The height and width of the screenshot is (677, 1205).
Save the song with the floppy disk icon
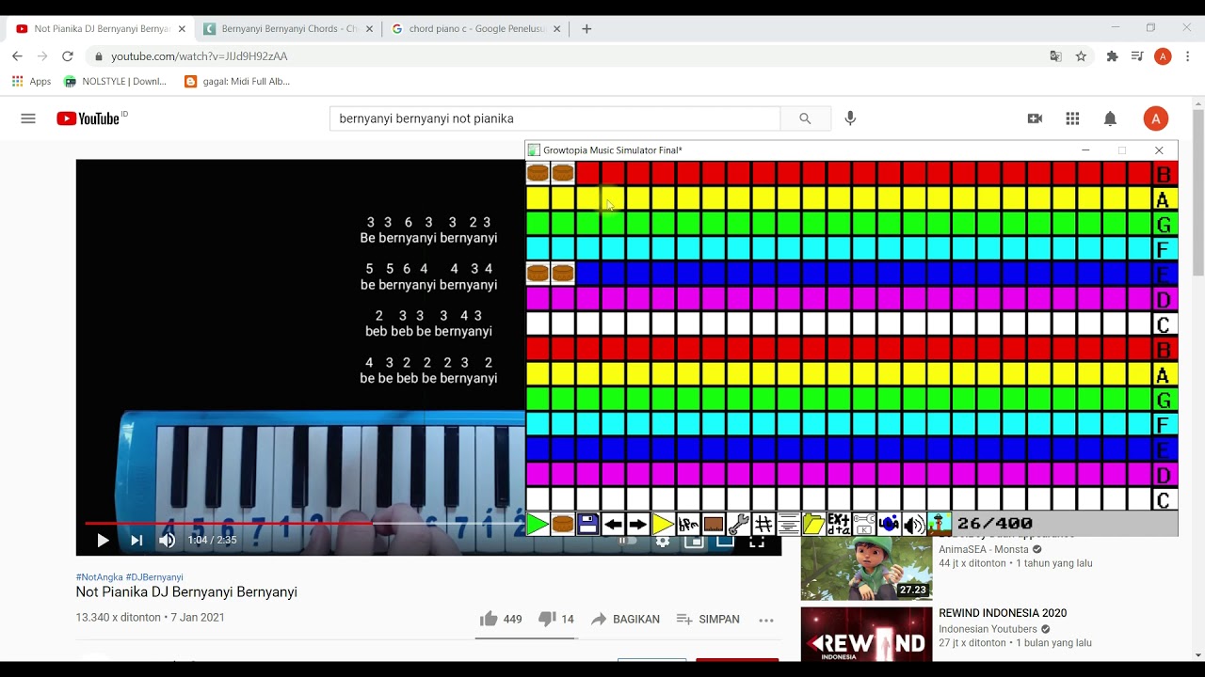coord(587,524)
